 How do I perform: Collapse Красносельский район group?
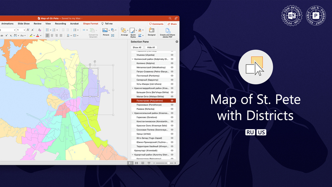point(133,113)
